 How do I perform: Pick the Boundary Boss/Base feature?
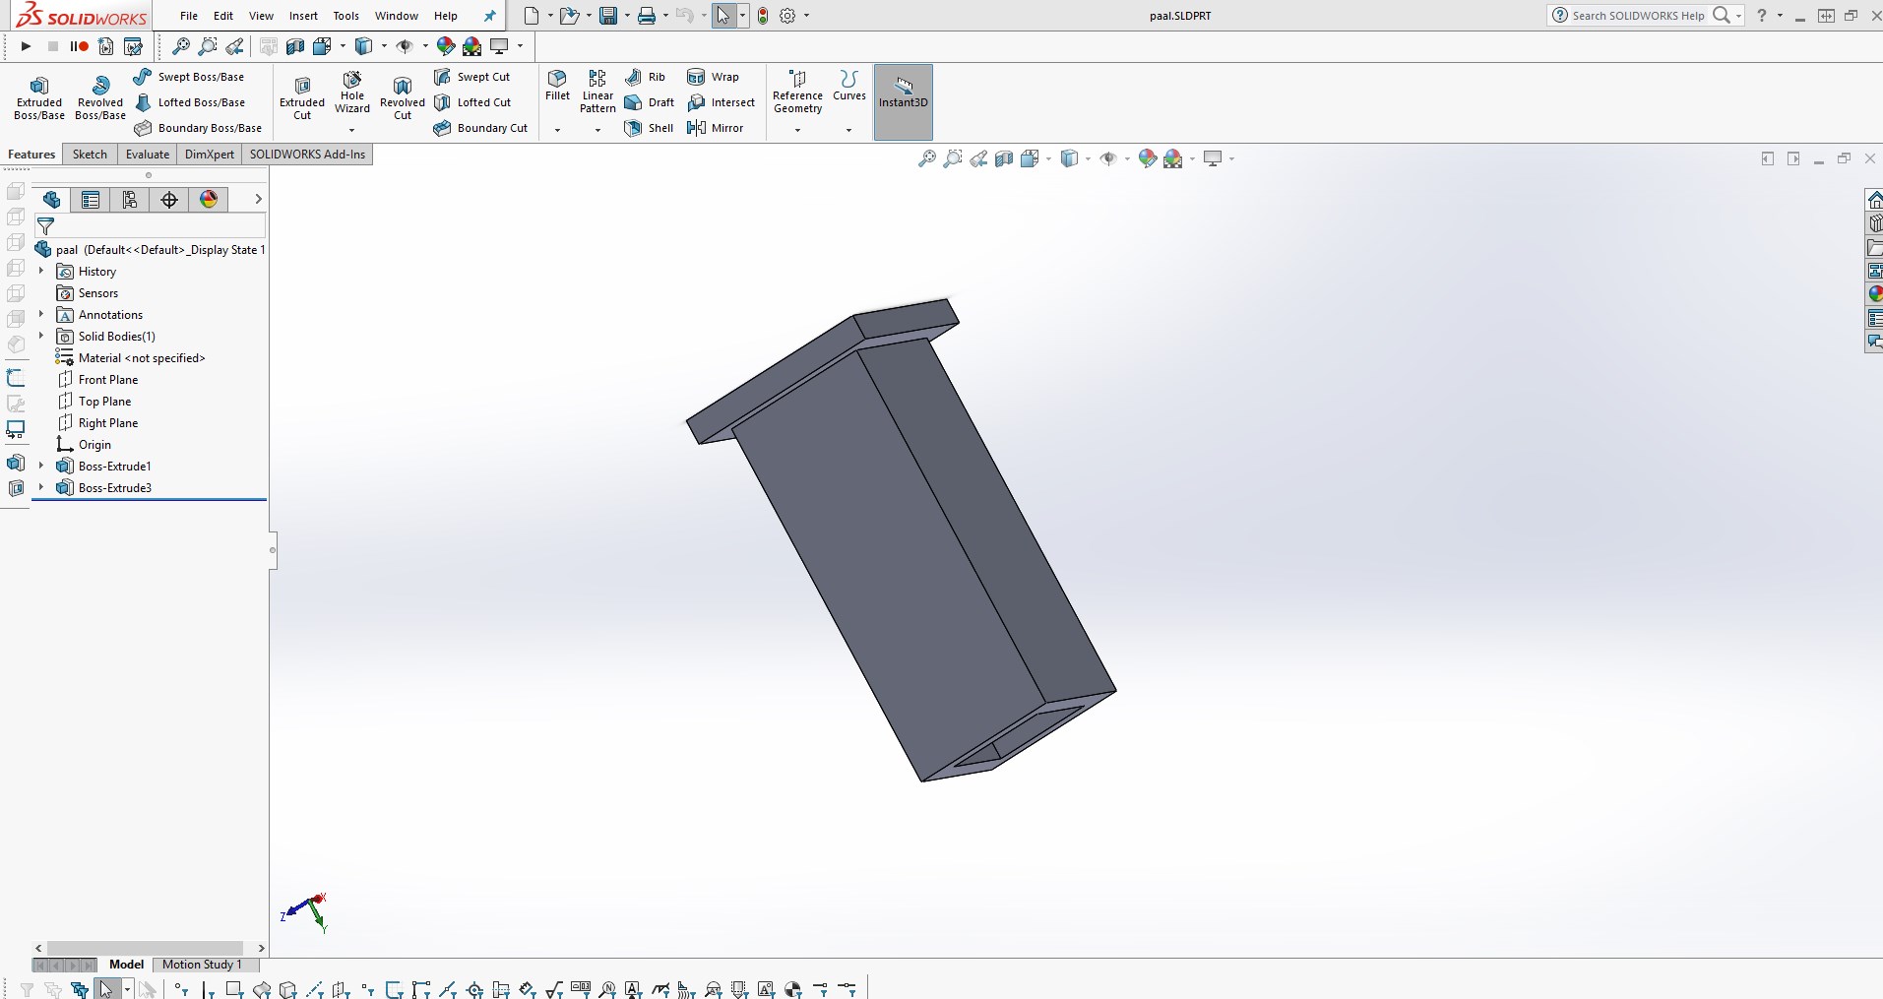[x=198, y=128]
